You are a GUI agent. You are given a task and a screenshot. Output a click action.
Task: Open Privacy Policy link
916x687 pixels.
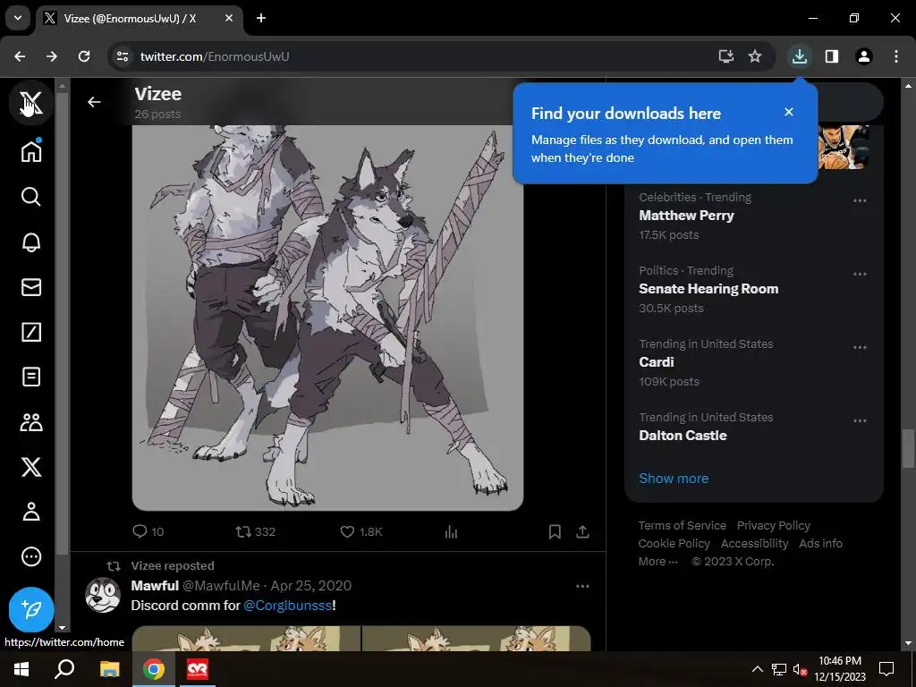[773, 525]
